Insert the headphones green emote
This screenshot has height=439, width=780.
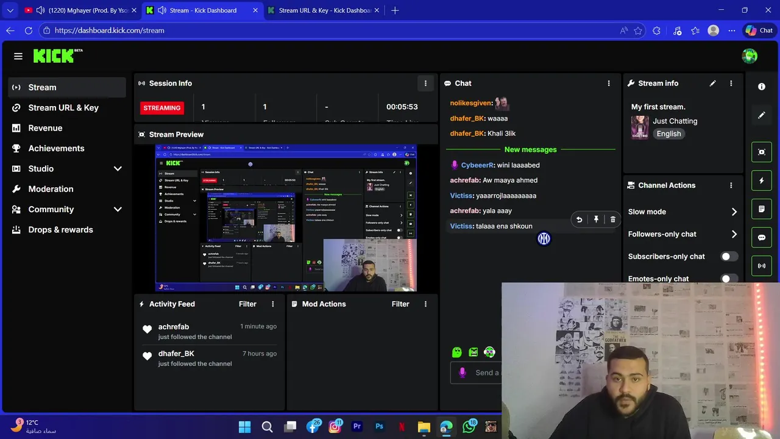[489, 352]
